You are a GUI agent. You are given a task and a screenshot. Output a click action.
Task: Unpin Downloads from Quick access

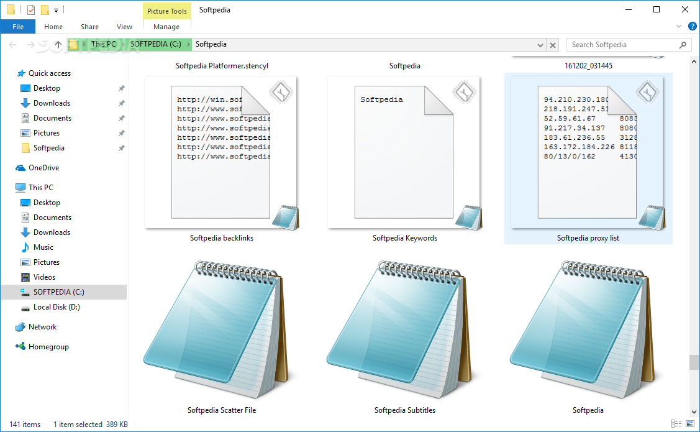pos(121,103)
